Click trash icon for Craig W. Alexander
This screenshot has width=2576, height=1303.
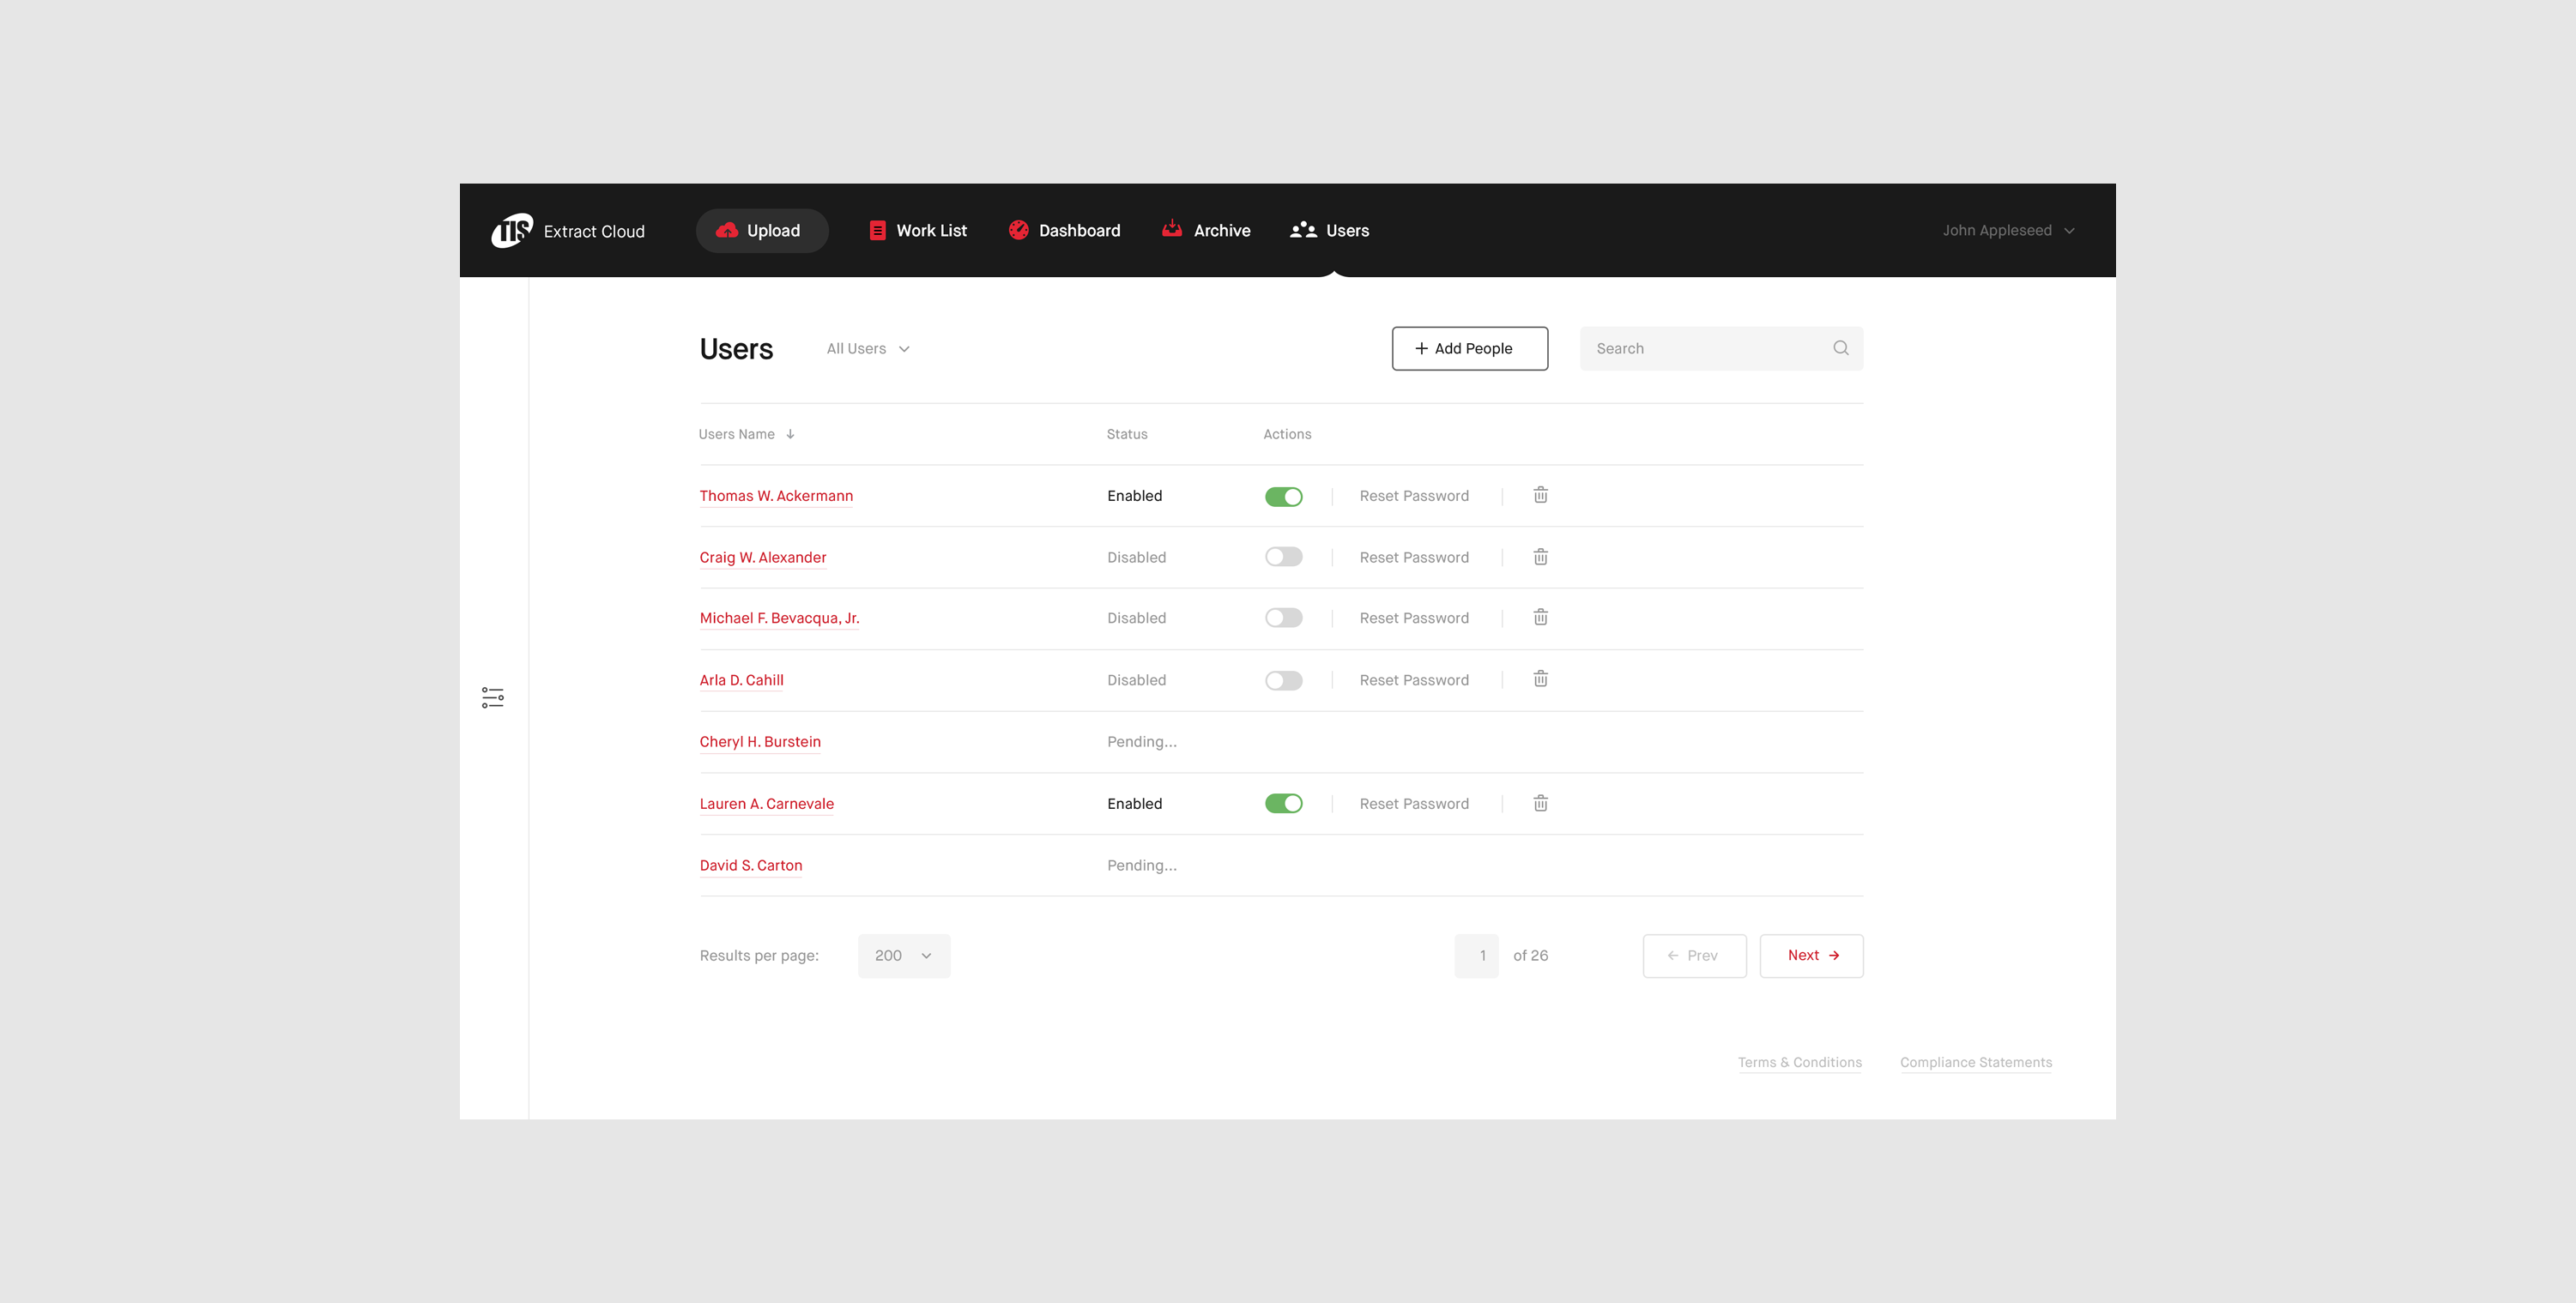click(x=1540, y=557)
